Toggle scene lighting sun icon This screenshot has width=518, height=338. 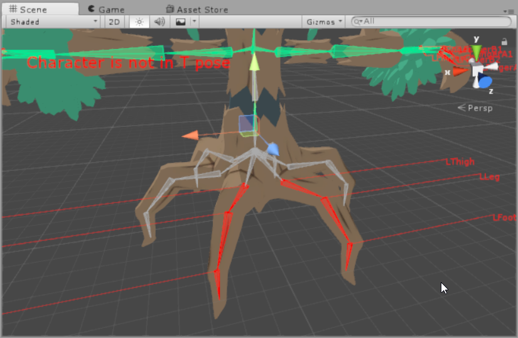pyautogui.click(x=139, y=22)
